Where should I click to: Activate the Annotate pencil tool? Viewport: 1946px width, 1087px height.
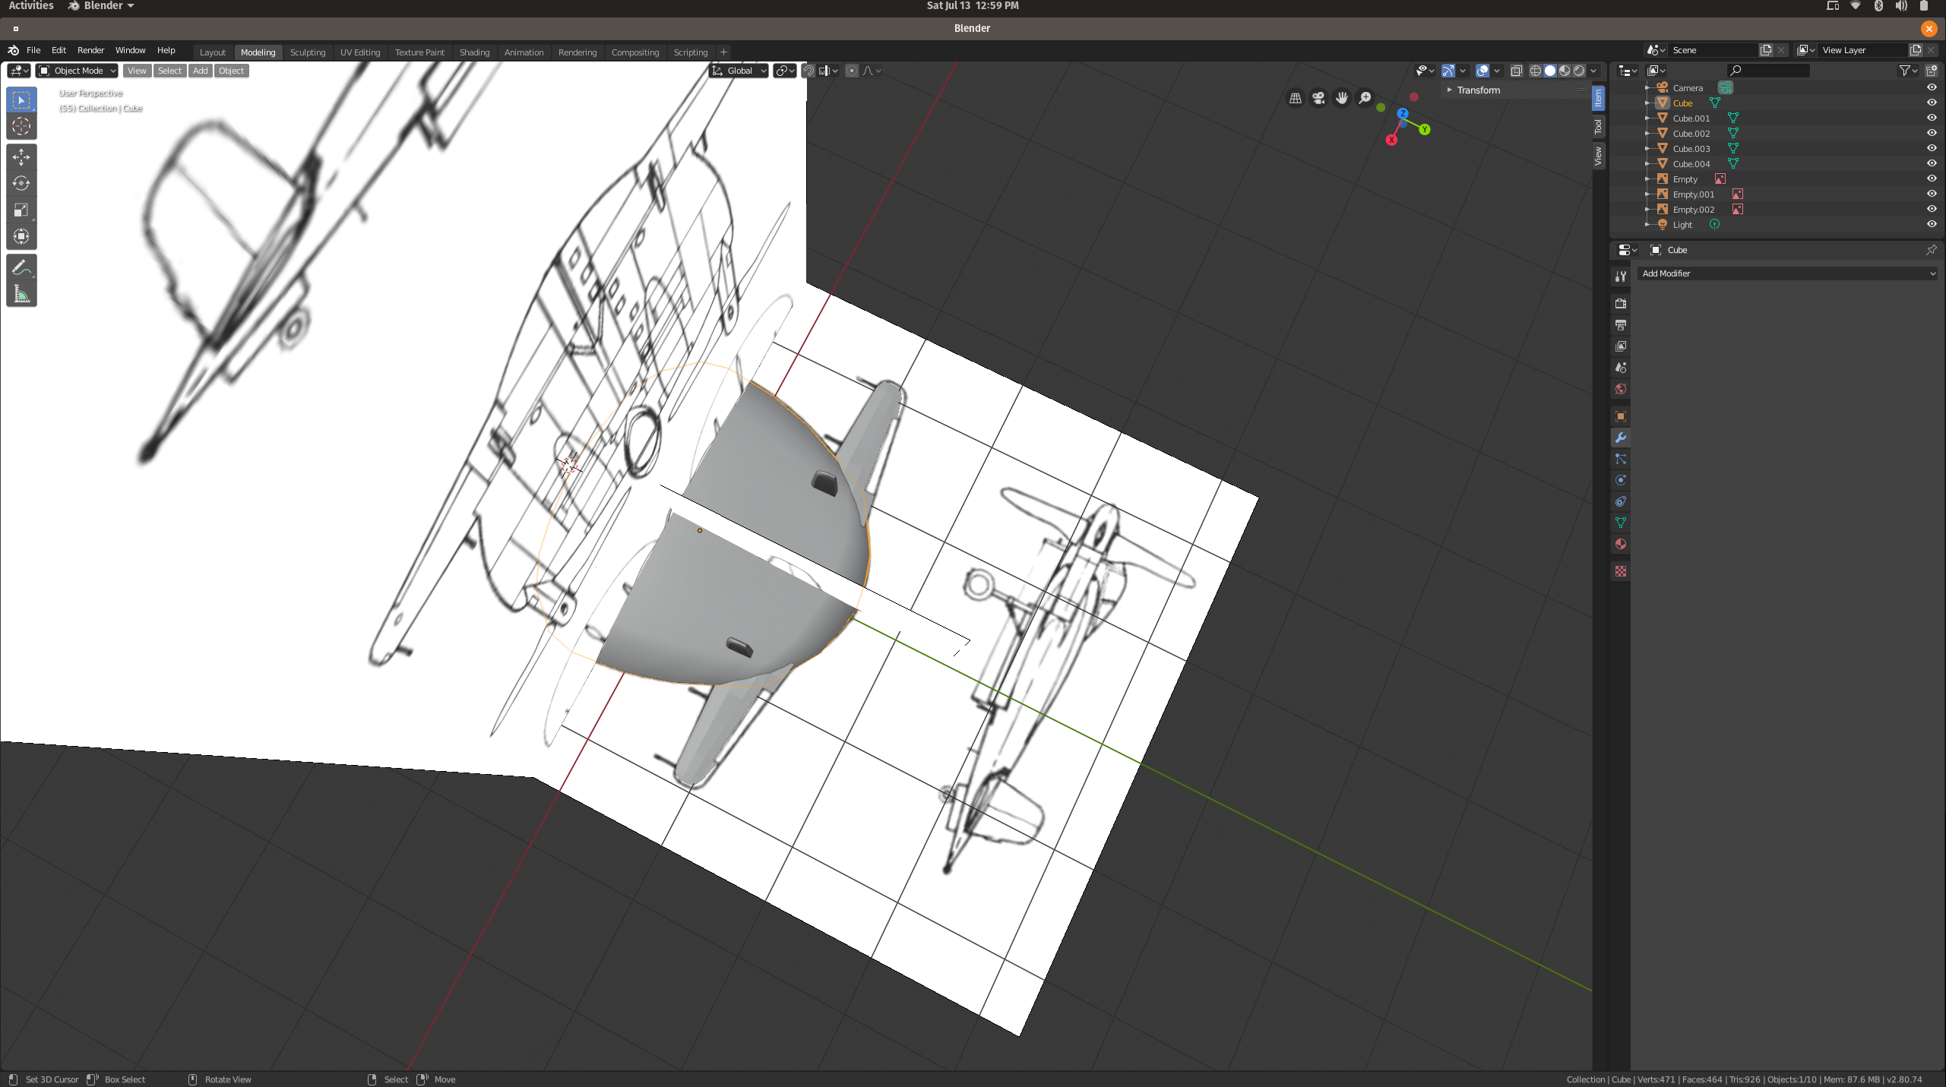(x=21, y=267)
